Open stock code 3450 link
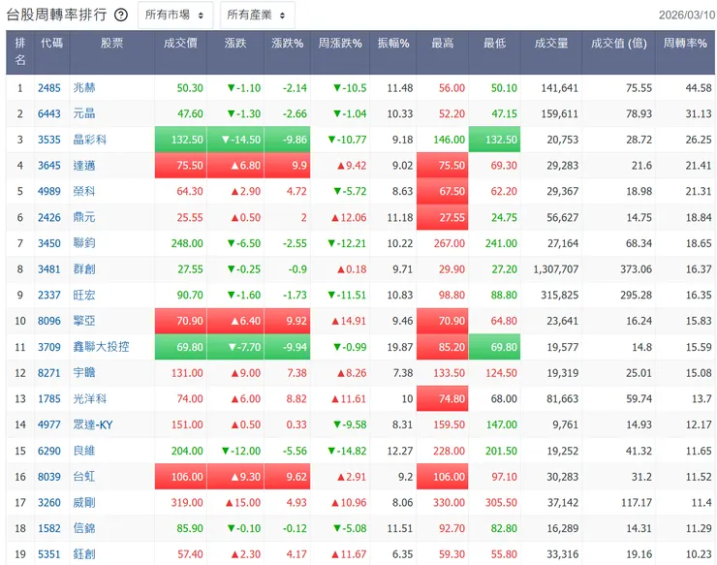This screenshot has width=717, height=565. coord(48,243)
